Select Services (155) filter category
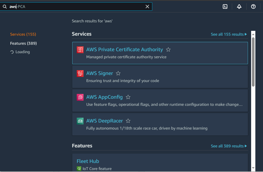This screenshot has height=172, width=263. click(23, 34)
